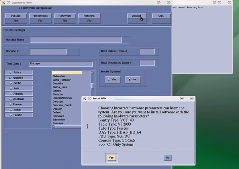
Task: Open the Hardware File menu
Action: [64, 18]
